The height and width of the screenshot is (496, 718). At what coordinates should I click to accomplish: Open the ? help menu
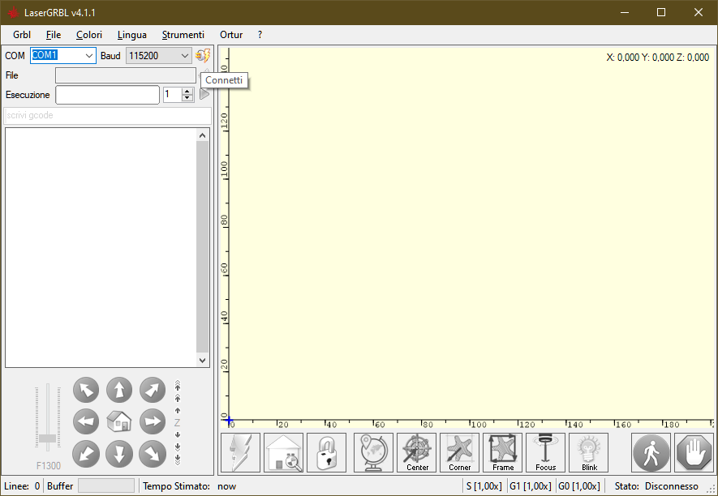coord(260,35)
